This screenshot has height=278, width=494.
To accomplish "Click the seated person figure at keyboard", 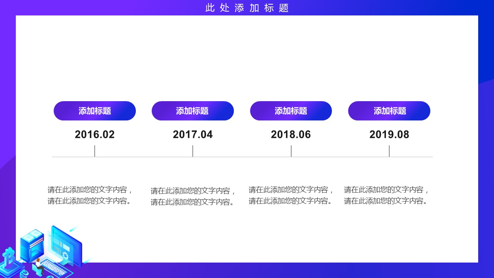I will pos(39,265).
